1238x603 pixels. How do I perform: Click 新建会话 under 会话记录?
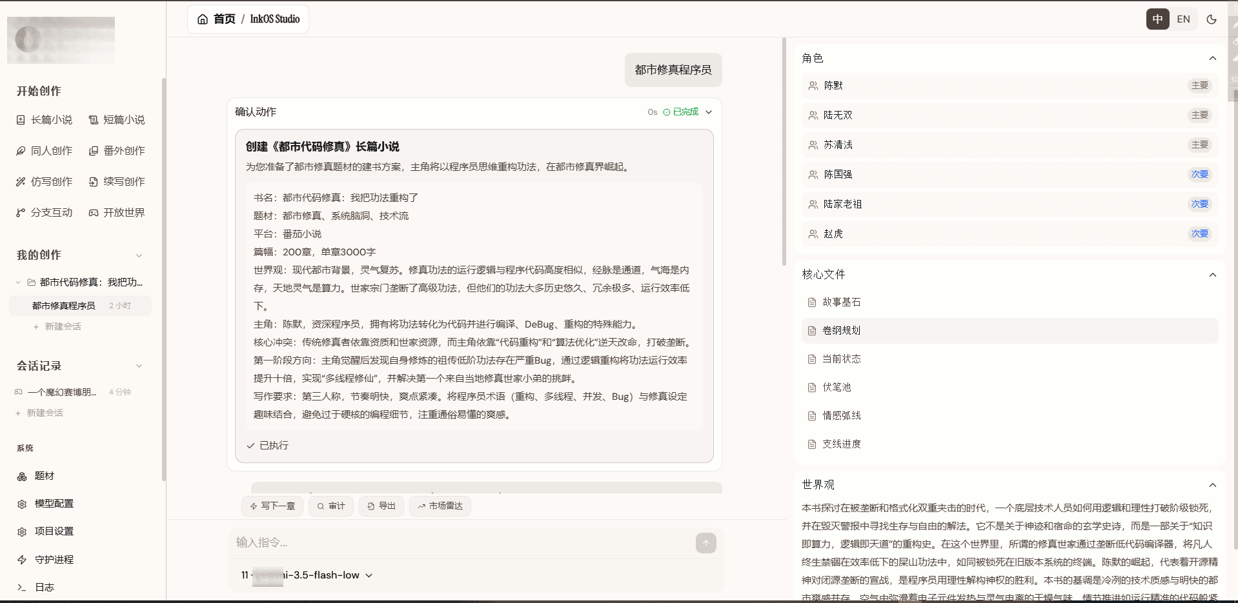click(39, 413)
